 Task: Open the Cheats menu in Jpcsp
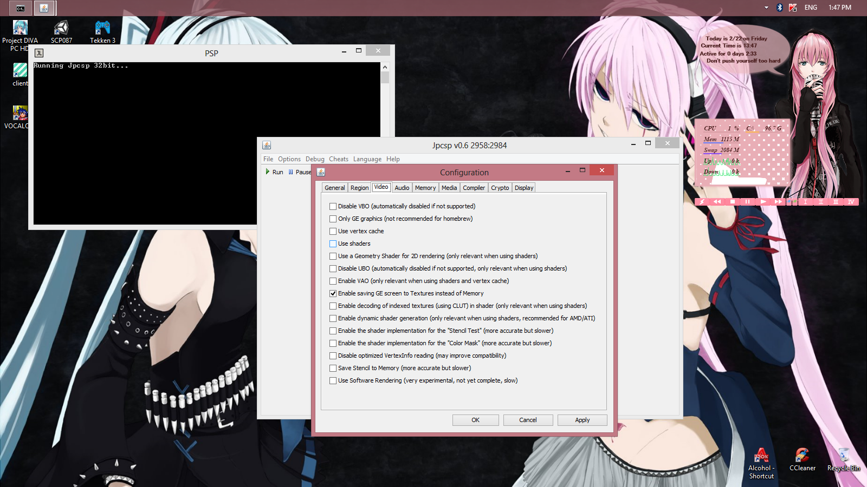coord(339,159)
